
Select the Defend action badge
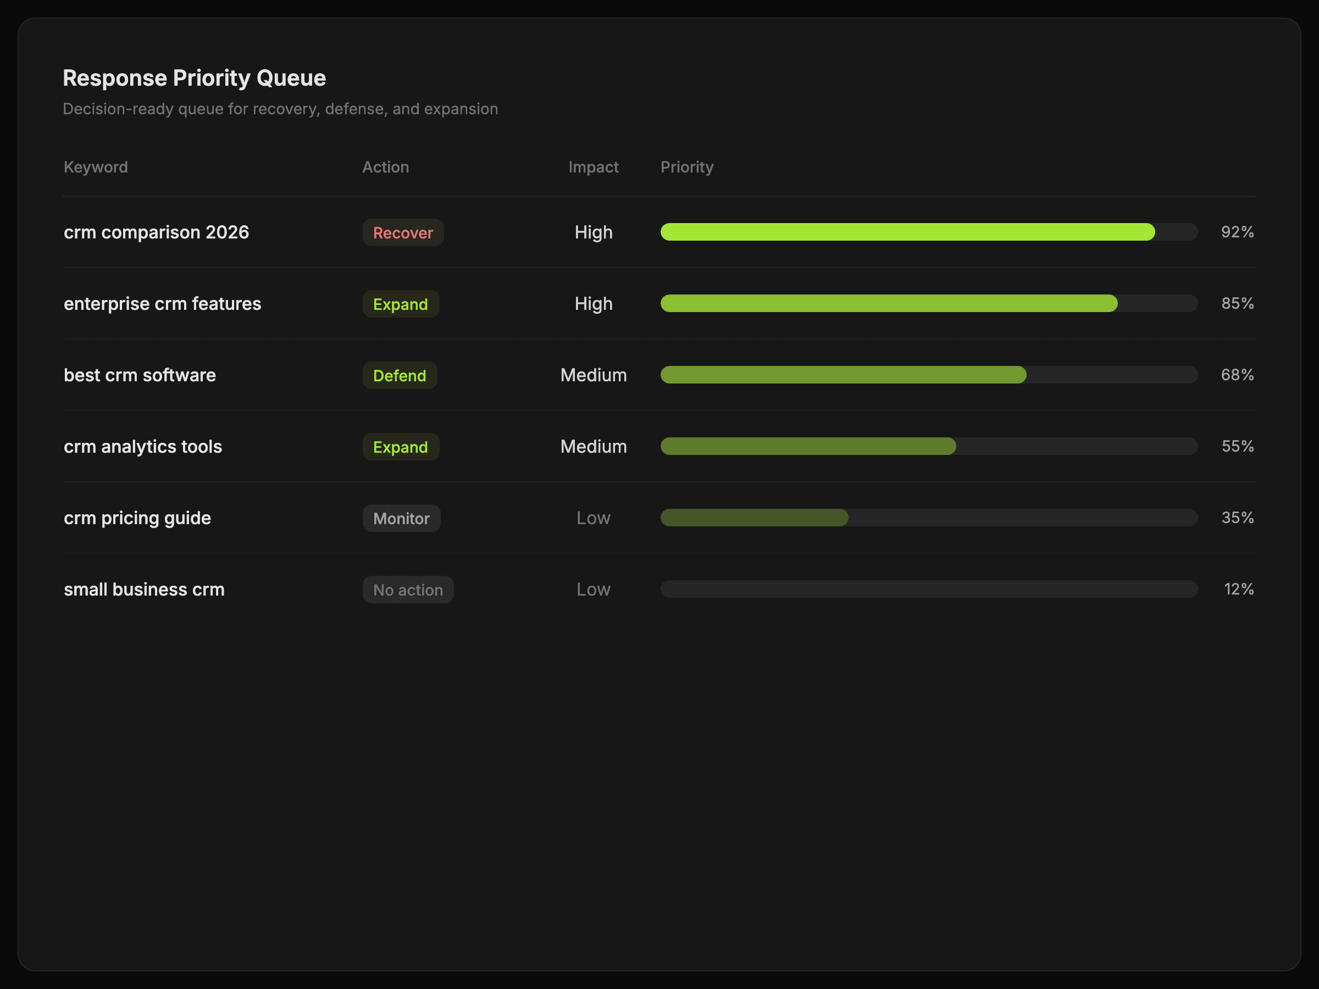(x=400, y=376)
